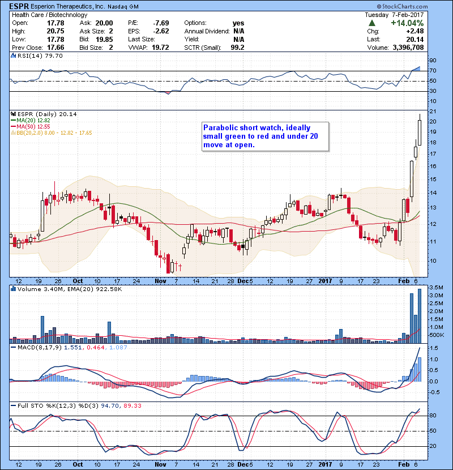This screenshot has width=453, height=470.
Task: Click the Health Care / Biotechnology sector text
Action: (x=49, y=15)
